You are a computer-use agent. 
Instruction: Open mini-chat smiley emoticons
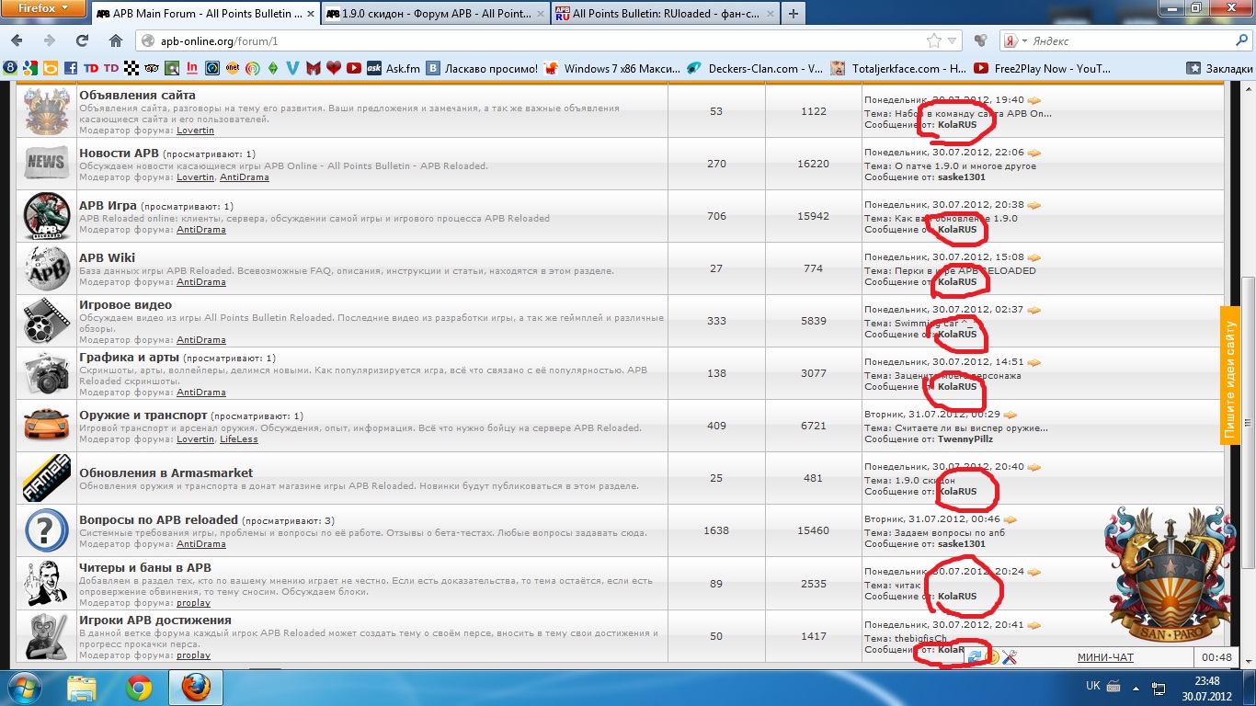pos(992,656)
